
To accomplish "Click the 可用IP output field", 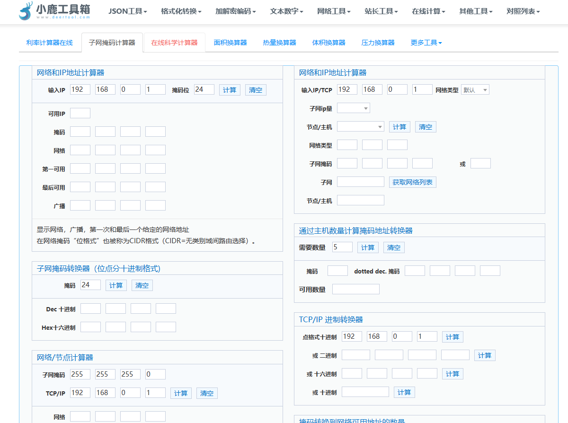I will click(x=80, y=113).
